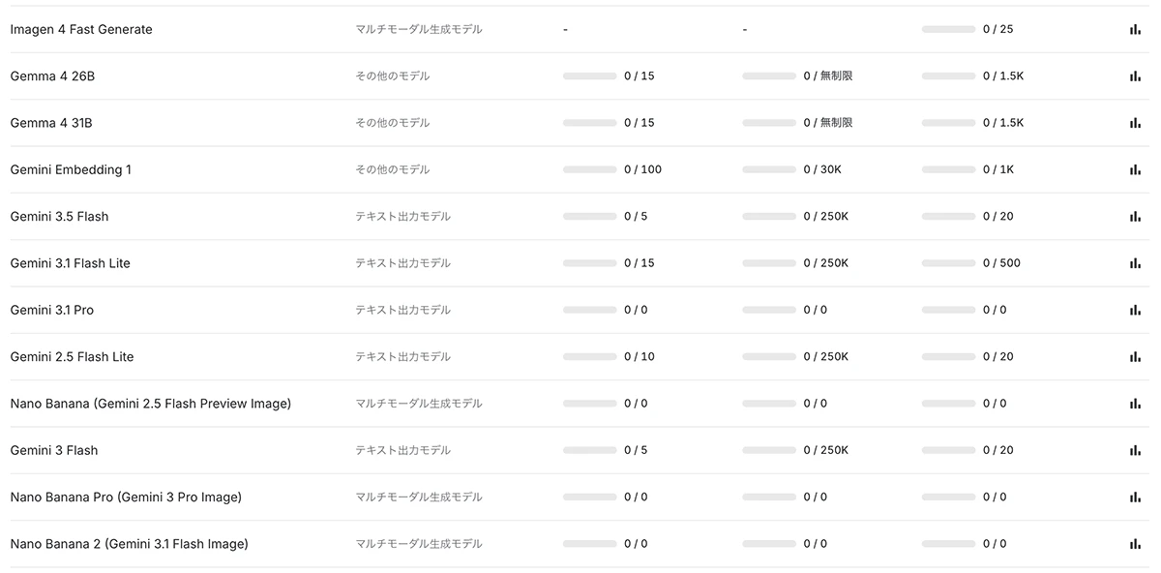Open usage chart icon for Gemini 3.1 Flash Lite

click(1135, 263)
